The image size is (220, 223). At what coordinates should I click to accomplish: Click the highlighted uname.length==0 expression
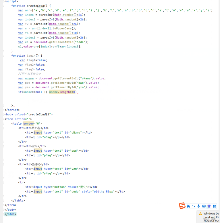coord(62,92)
